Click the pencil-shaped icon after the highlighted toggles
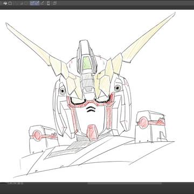The image size is (194, 194). point(43,3)
